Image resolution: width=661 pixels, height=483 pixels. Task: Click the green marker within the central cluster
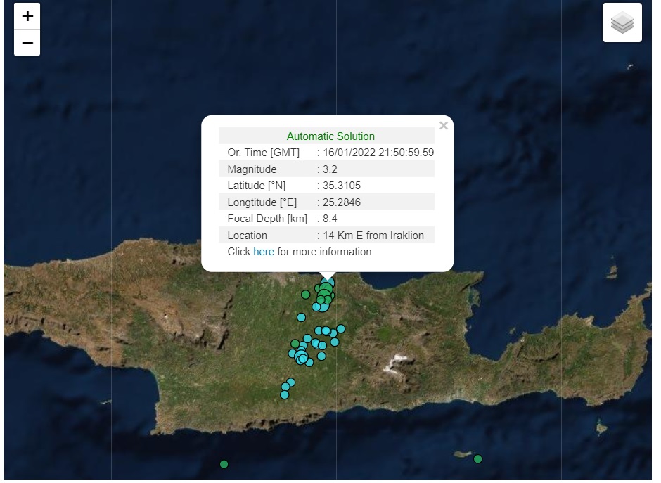[295, 344]
